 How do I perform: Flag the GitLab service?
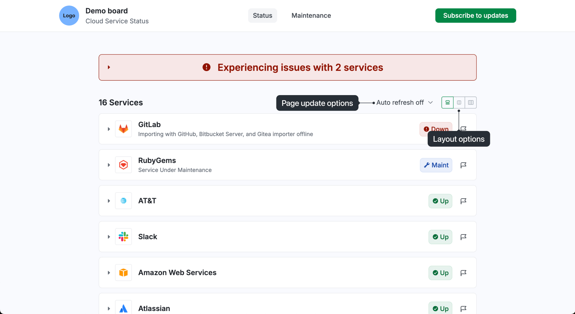(464, 128)
